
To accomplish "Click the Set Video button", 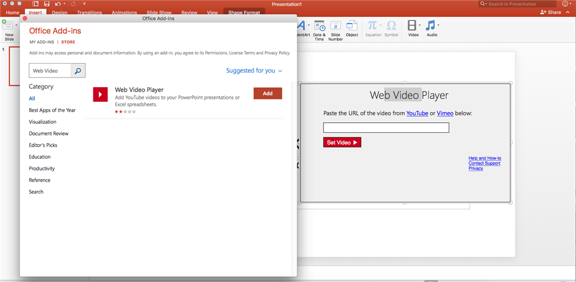I will (343, 142).
